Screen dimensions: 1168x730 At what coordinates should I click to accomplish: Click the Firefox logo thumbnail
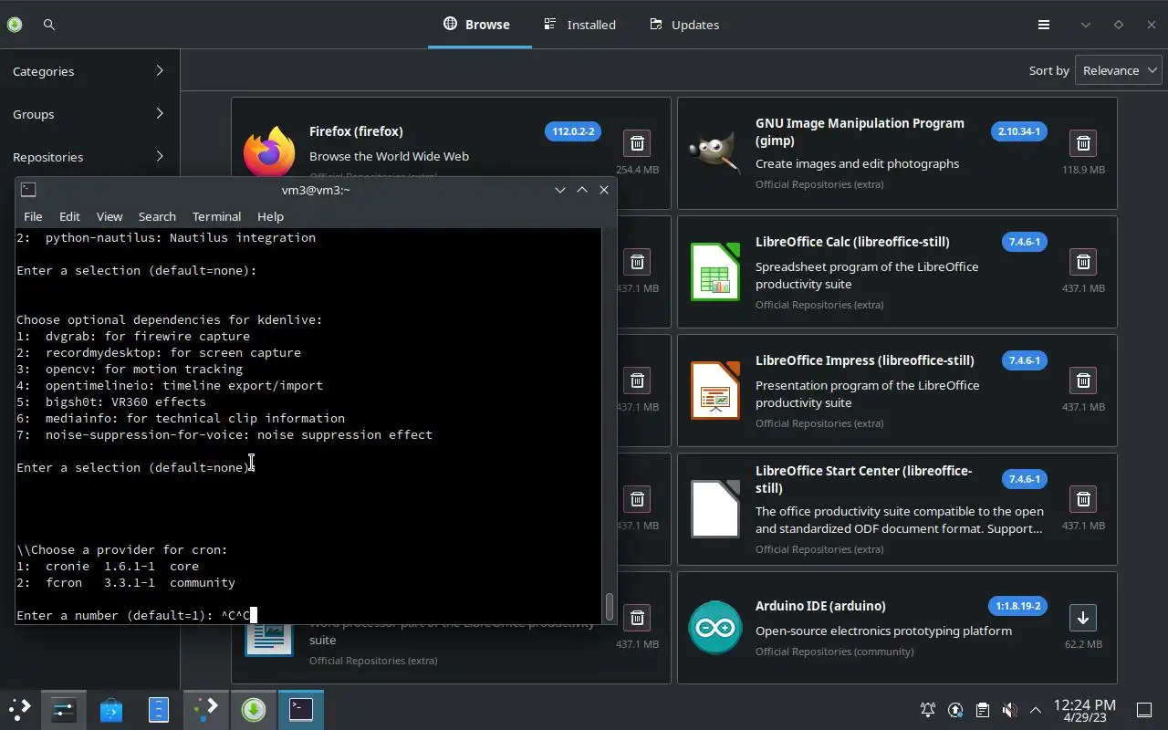click(x=269, y=151)
